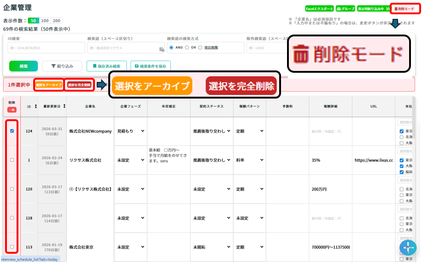Click the グループ people icon button
This screenshot has height=262, width=422.
coord(345,9)
